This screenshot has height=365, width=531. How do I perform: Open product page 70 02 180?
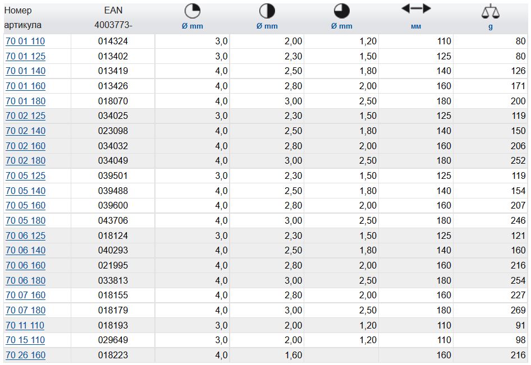click(25, 161)
